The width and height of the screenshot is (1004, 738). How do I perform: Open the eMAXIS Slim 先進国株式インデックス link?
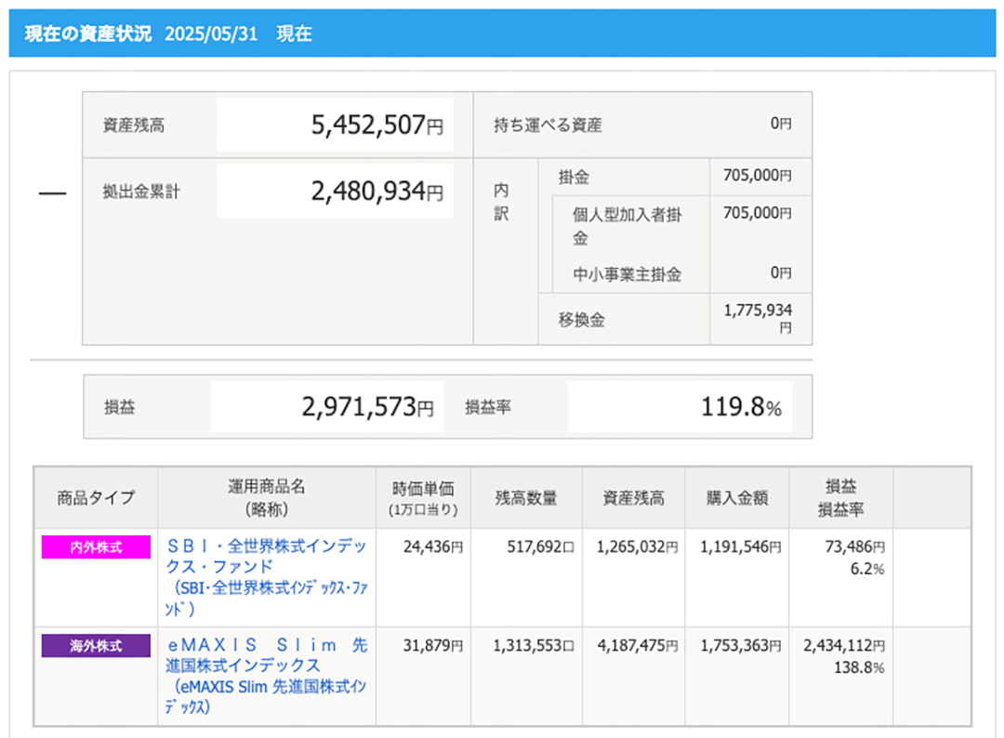click(x=267, y=676)
